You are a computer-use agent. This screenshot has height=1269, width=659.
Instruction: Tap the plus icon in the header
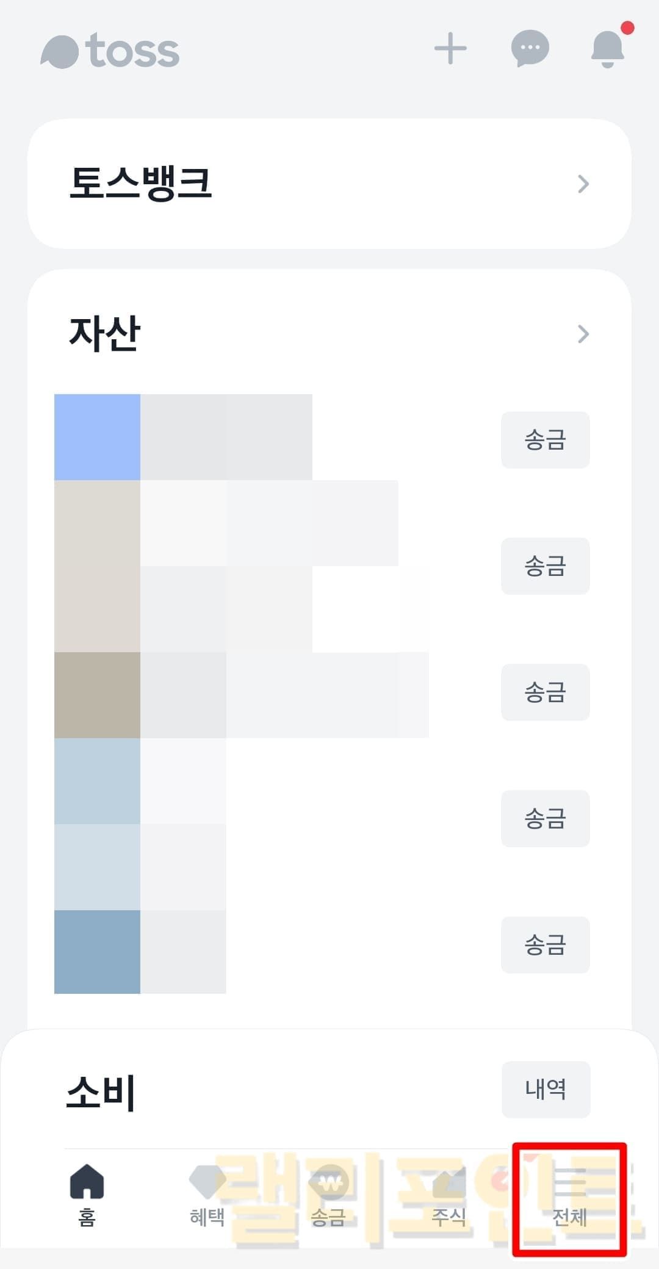coord(450,49)
